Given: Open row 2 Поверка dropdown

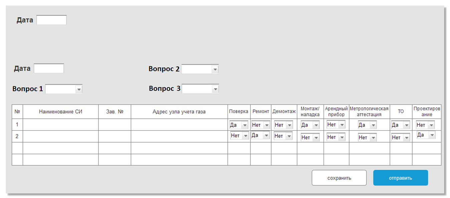Looking at the screenshot, I should (240, 136).
